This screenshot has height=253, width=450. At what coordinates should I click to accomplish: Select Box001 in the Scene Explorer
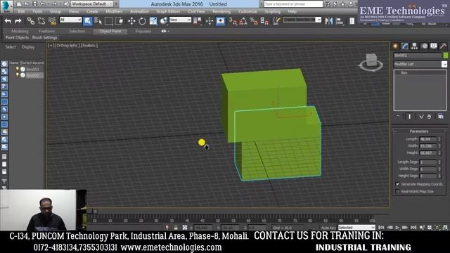point(32,69)
